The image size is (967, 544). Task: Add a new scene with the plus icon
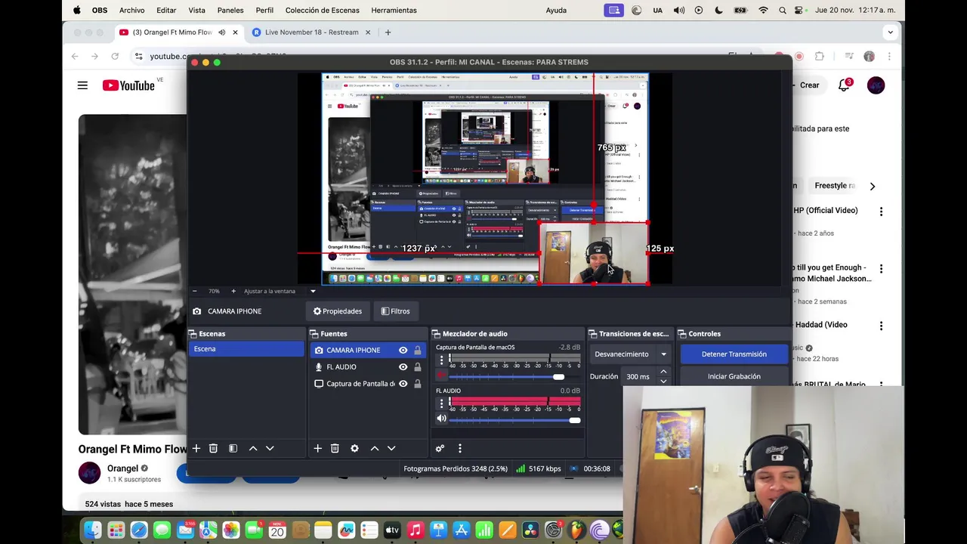[196, 449]
